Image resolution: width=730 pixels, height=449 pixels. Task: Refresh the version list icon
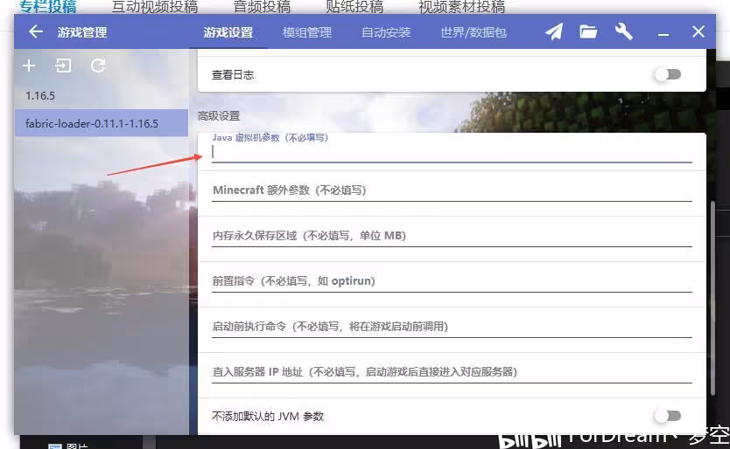coord(98,66)
